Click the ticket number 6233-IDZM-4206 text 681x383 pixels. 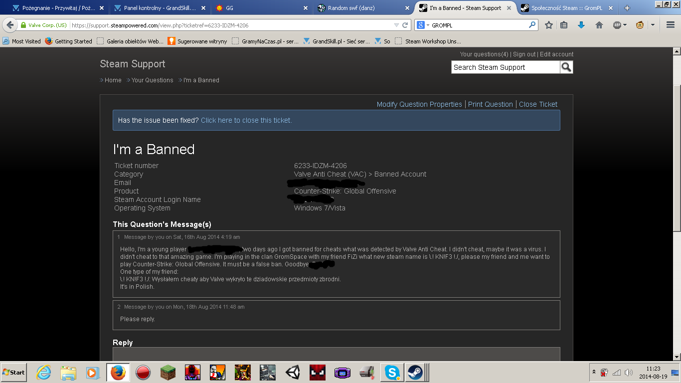click(321, 166)
